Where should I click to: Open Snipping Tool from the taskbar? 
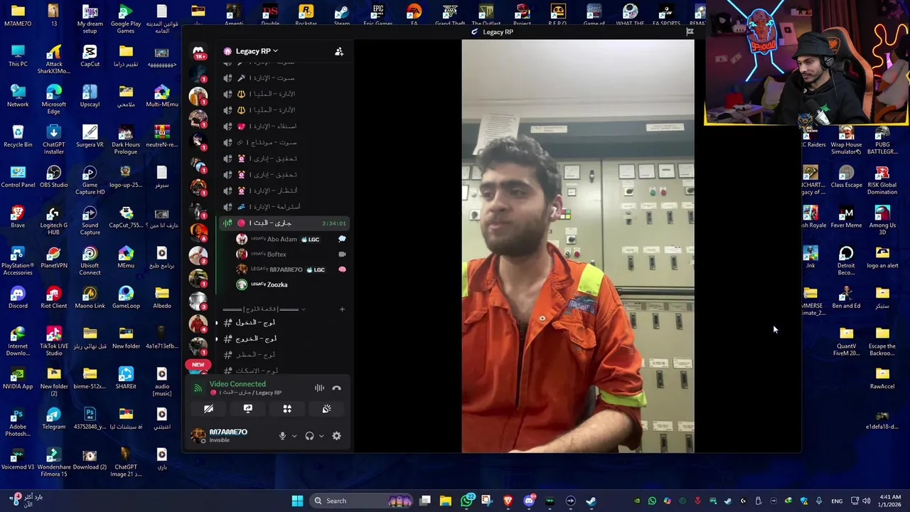tap(486, 501)
